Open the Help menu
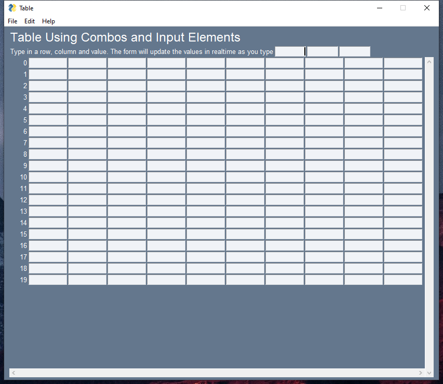 coord(48,21)
